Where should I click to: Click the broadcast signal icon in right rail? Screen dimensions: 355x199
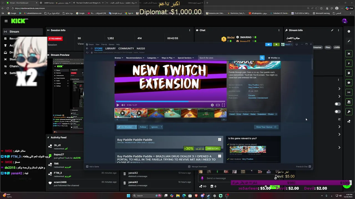[x=349, y=92]
